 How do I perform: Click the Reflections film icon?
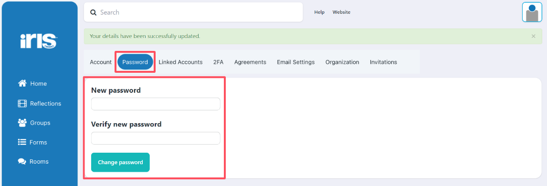coord(22,103)
